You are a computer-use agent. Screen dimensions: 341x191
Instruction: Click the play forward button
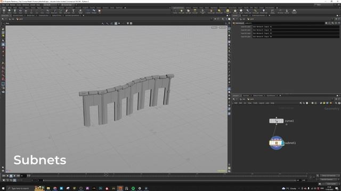(14, 176)
